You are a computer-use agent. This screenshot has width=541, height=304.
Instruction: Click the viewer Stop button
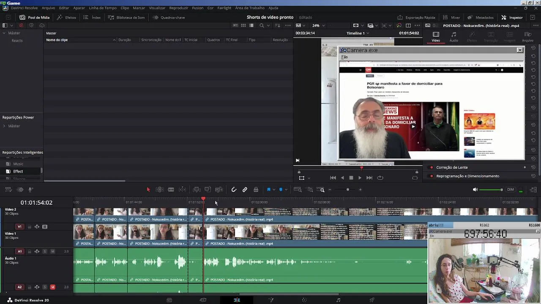point(351,178)
